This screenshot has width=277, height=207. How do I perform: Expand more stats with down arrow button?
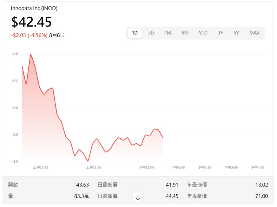click(138, 197)
